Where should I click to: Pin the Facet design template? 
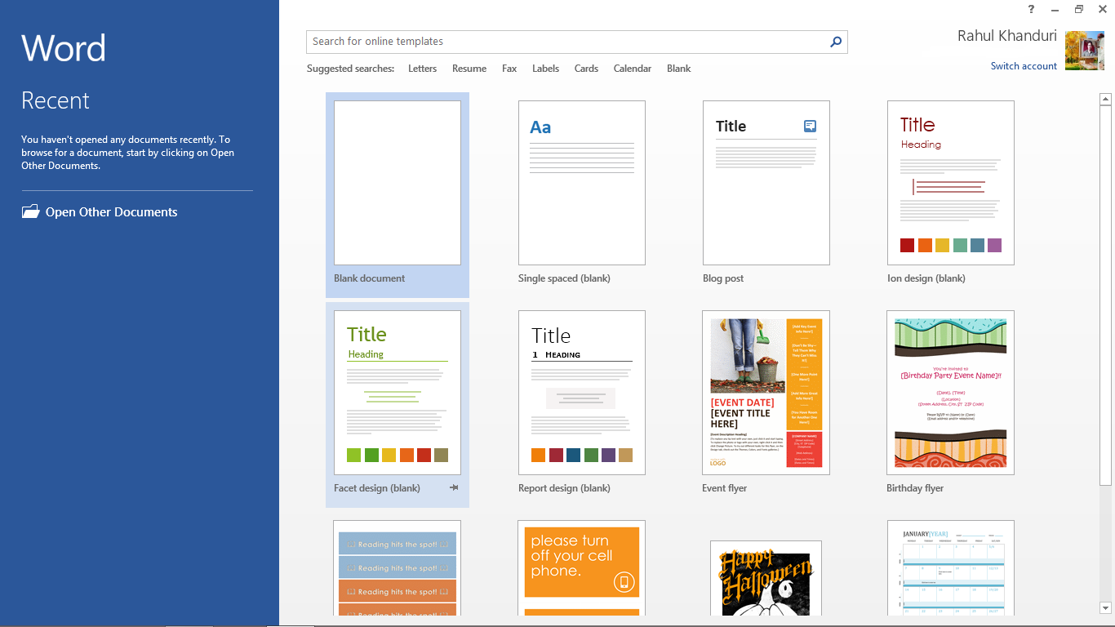[454, 488]
